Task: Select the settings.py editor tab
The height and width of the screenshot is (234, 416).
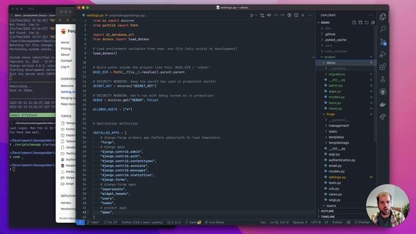Action: (95, 16)
